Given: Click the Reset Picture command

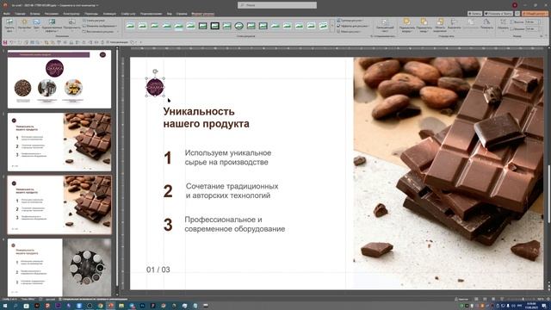Looking at the screenshot, I should (100, 31).
